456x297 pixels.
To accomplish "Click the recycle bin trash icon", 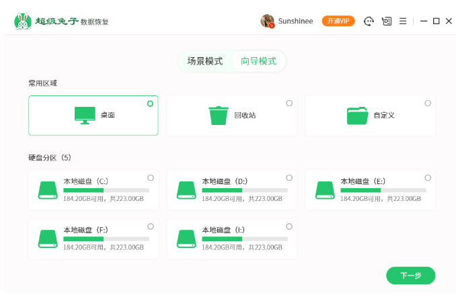I will (x=219, y=116).
